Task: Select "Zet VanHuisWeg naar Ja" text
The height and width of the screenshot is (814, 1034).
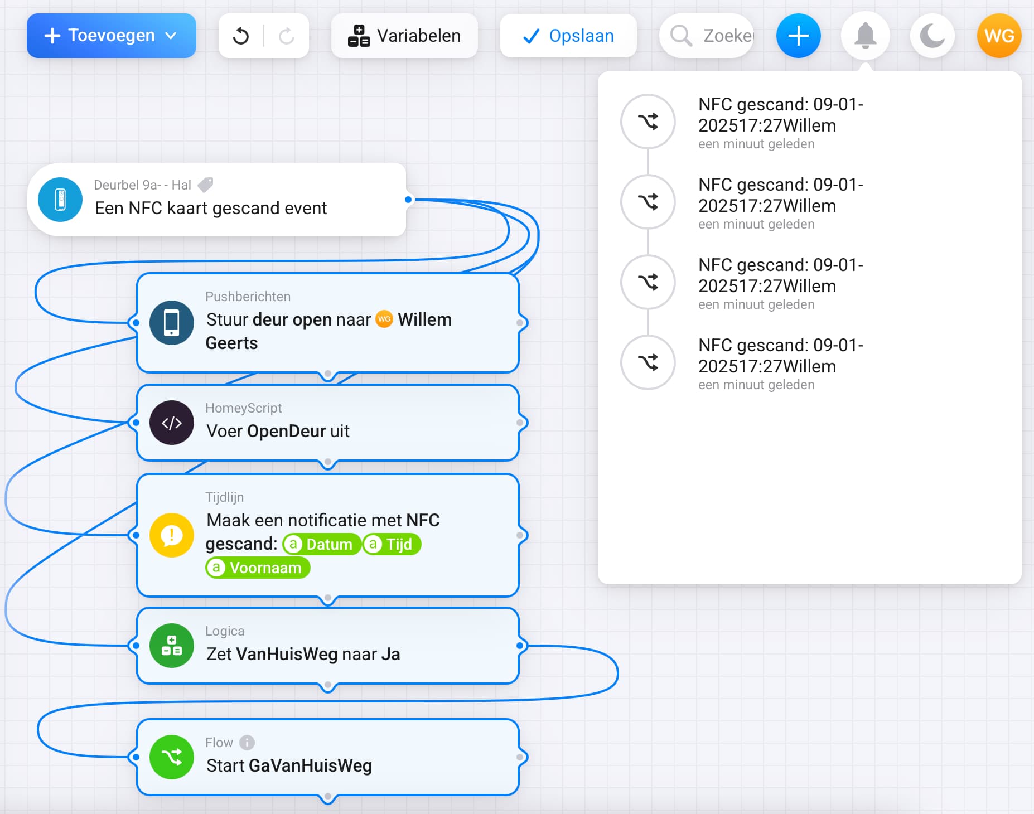Action: click(303, 654)
